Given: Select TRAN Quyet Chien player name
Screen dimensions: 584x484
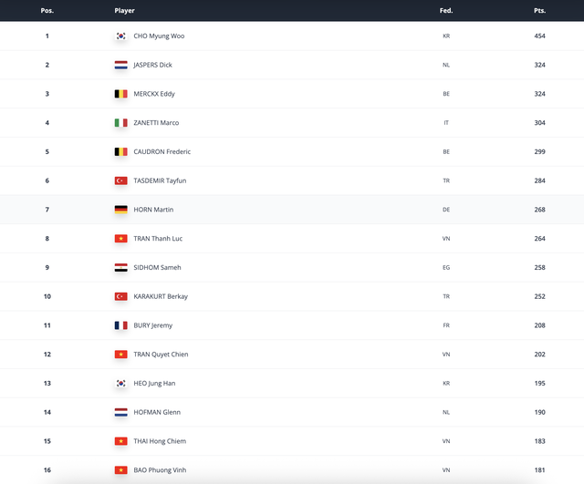Looking at the screenshot, I should [161, 355].
